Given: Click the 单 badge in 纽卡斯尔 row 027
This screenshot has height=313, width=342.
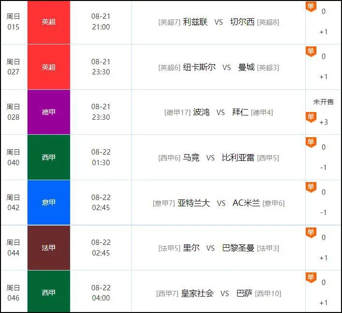Looking at the screenshot, I should coord(311,52).
